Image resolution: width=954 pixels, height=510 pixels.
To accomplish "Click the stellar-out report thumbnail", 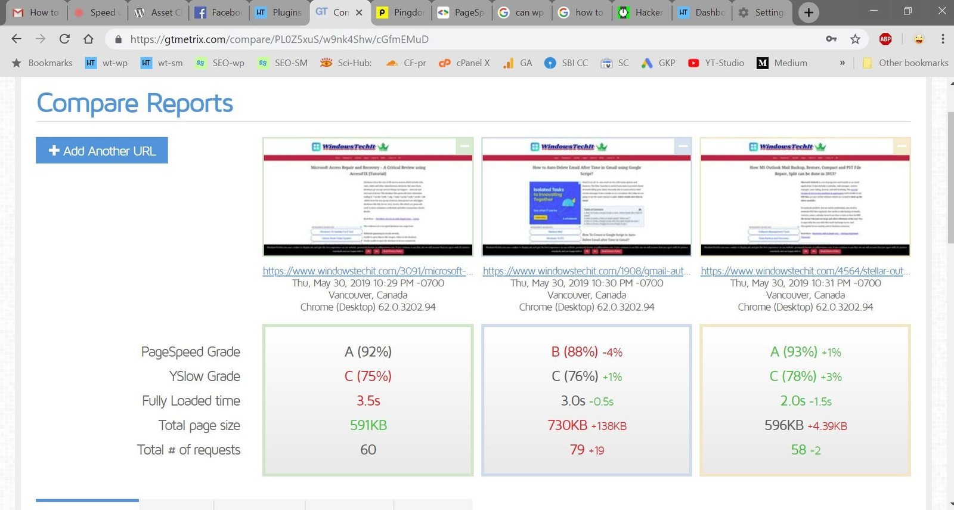I will tap(805, 197).
